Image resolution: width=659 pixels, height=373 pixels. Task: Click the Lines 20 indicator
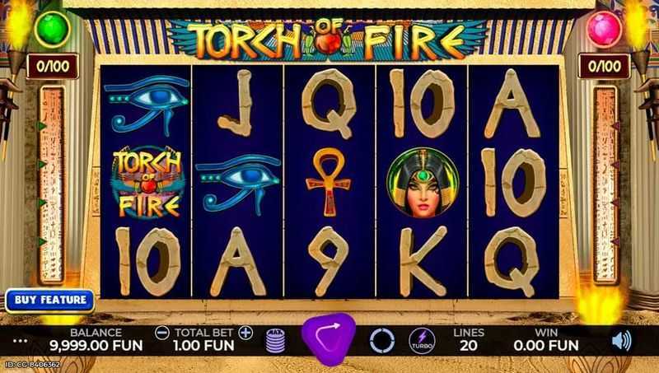469,339
